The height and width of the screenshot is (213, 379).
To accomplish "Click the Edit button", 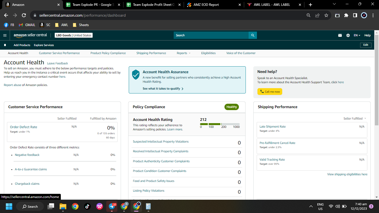I will (366, 45).
